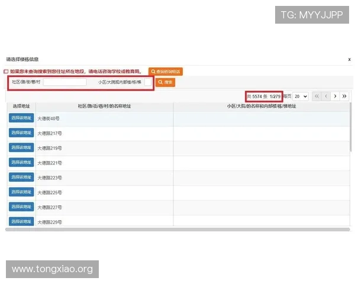Click the 大德路227号 address text

point(50,207)
